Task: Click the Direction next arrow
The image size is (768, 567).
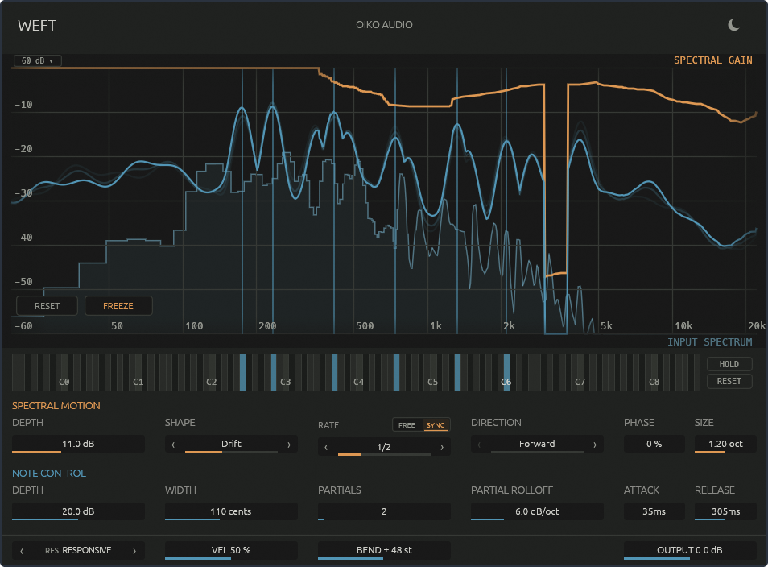Action: (595, 445)
